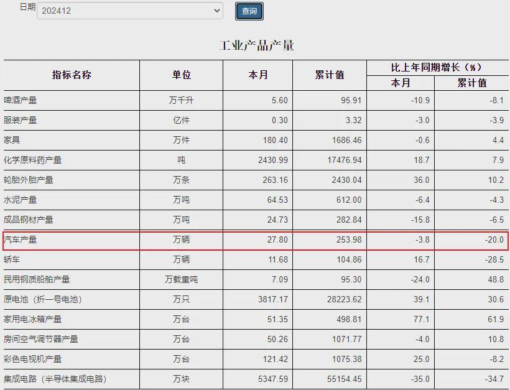Open the 日期 dropdown showing 202412

pyautogui.click(x=129, y=11)
